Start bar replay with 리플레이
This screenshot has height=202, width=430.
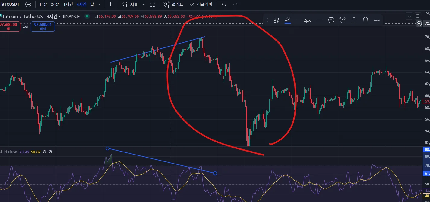(201, 4)
